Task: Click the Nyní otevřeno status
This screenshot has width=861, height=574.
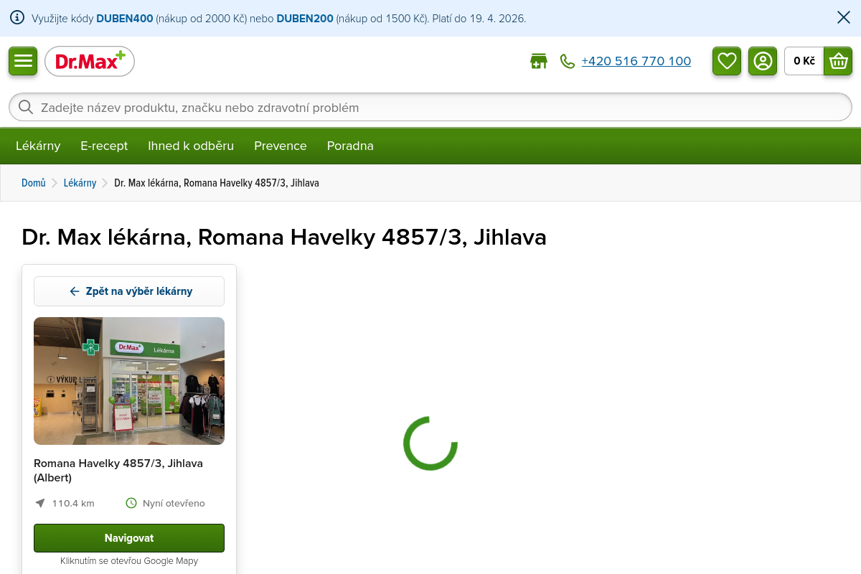Action: [x=174, y=503]
